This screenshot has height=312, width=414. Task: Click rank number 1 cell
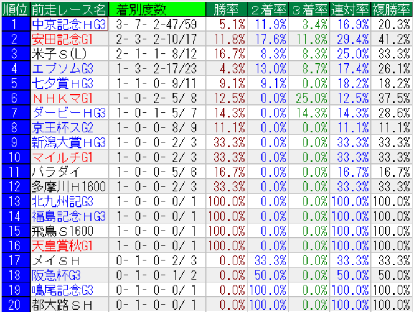tap(16, 24)
